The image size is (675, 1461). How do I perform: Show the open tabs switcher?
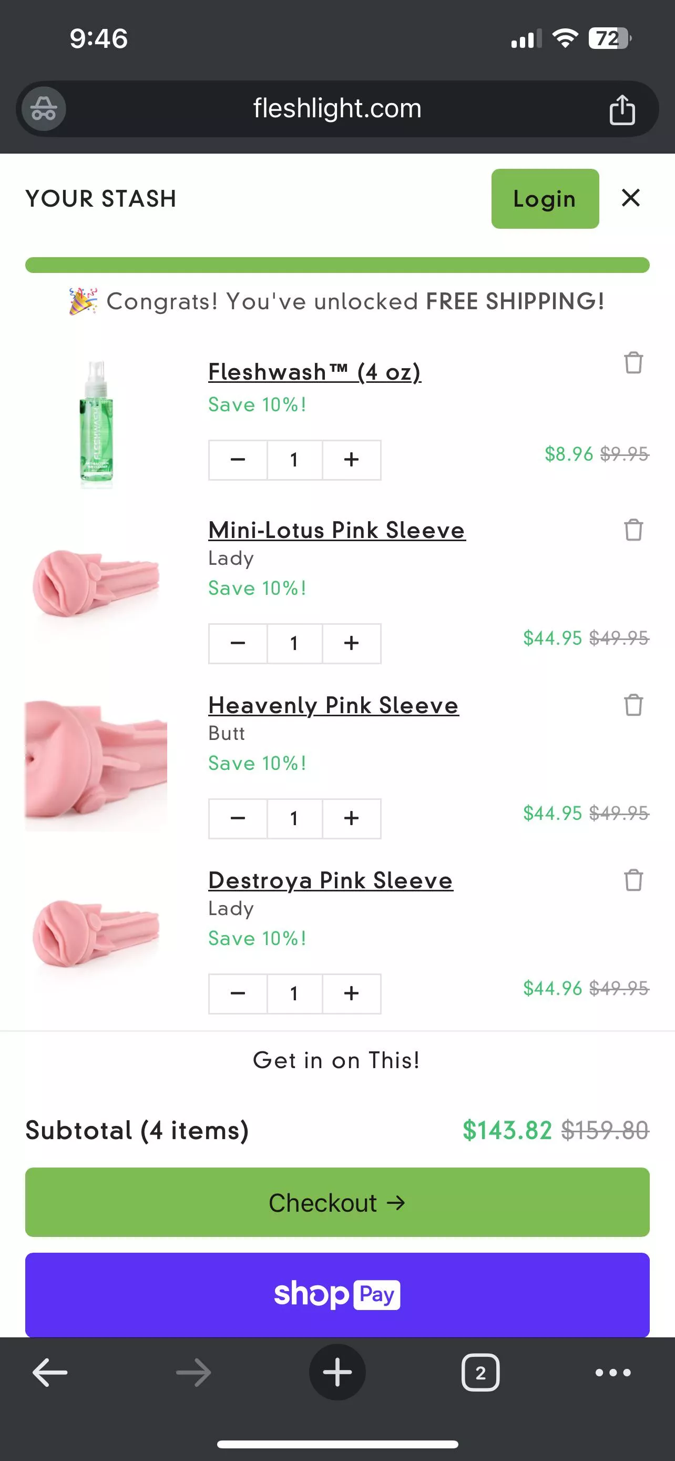(480, 1372)
